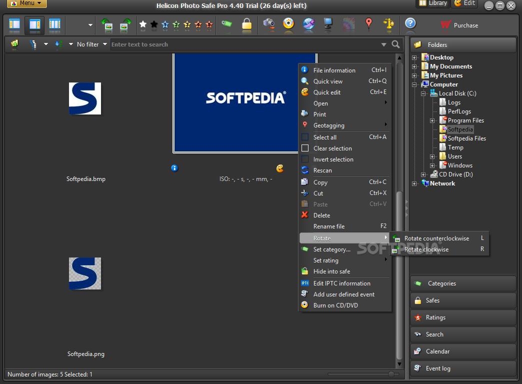
Task: Click the CD/DVD burn disc icon
Action: 288,23
